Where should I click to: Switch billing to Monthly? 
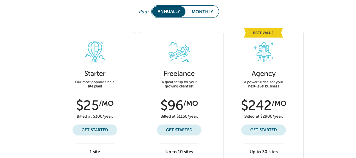click(202, 12)
